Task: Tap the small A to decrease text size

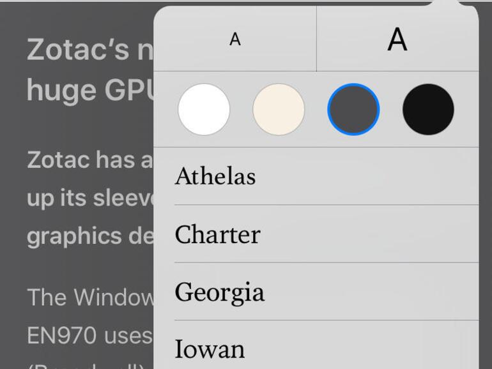Action: pyautogui.click(x=235, y=40)
